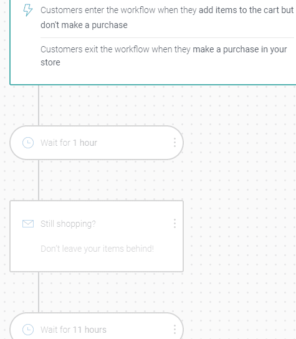
Task: Click connector line below the email step
Action: (x=39, y=292)
